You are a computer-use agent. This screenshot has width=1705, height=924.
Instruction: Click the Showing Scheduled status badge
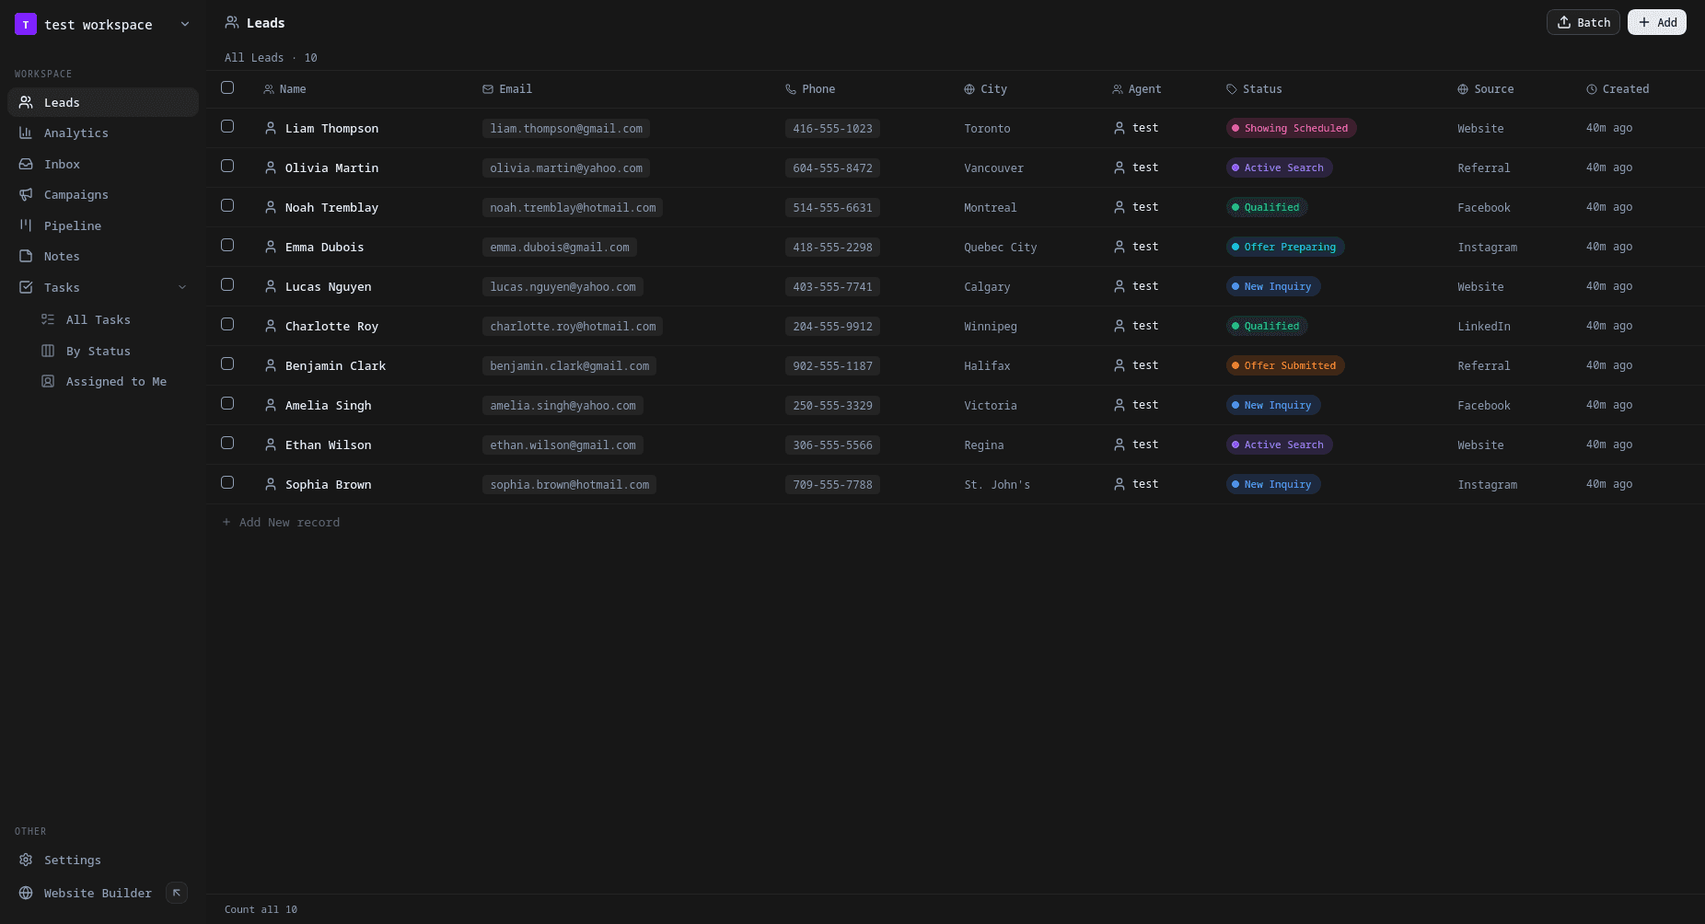[1291, 128]
